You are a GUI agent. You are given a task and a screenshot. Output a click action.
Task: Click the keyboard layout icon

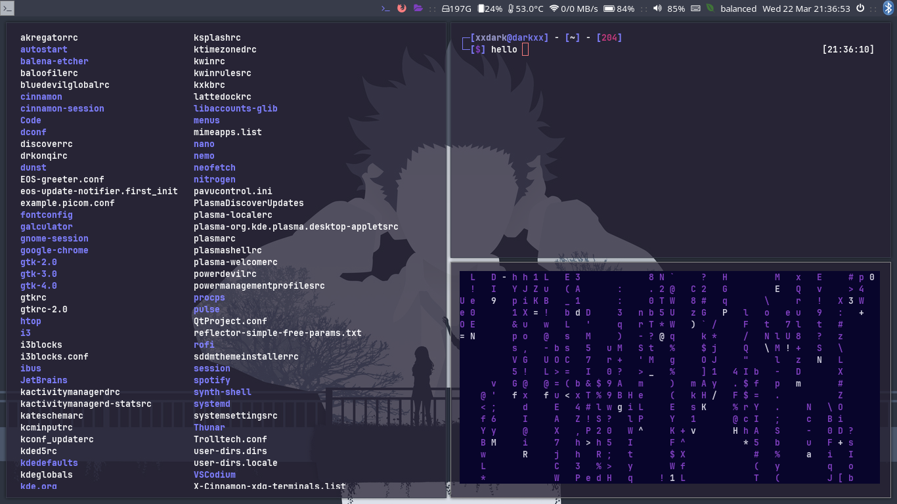pyautogui.click(x=696, y=9)
